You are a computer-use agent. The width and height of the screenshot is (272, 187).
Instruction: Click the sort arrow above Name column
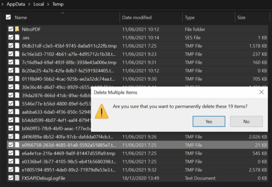point(62,12)
